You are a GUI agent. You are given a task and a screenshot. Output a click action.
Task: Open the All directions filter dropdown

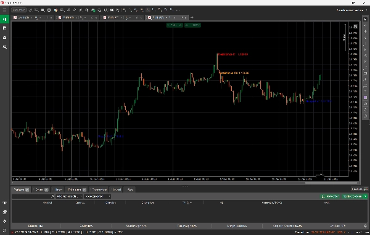[69, 196]
